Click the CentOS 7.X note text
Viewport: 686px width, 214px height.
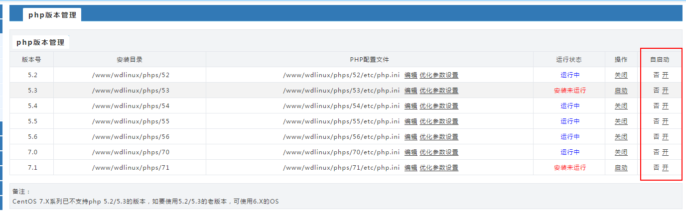(x=145, y=201)
